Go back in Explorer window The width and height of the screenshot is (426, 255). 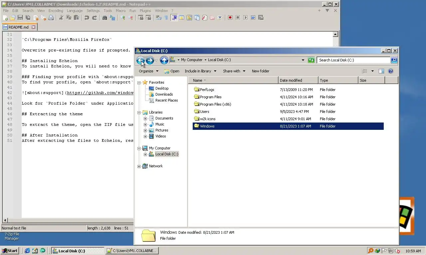click(140, 60)
